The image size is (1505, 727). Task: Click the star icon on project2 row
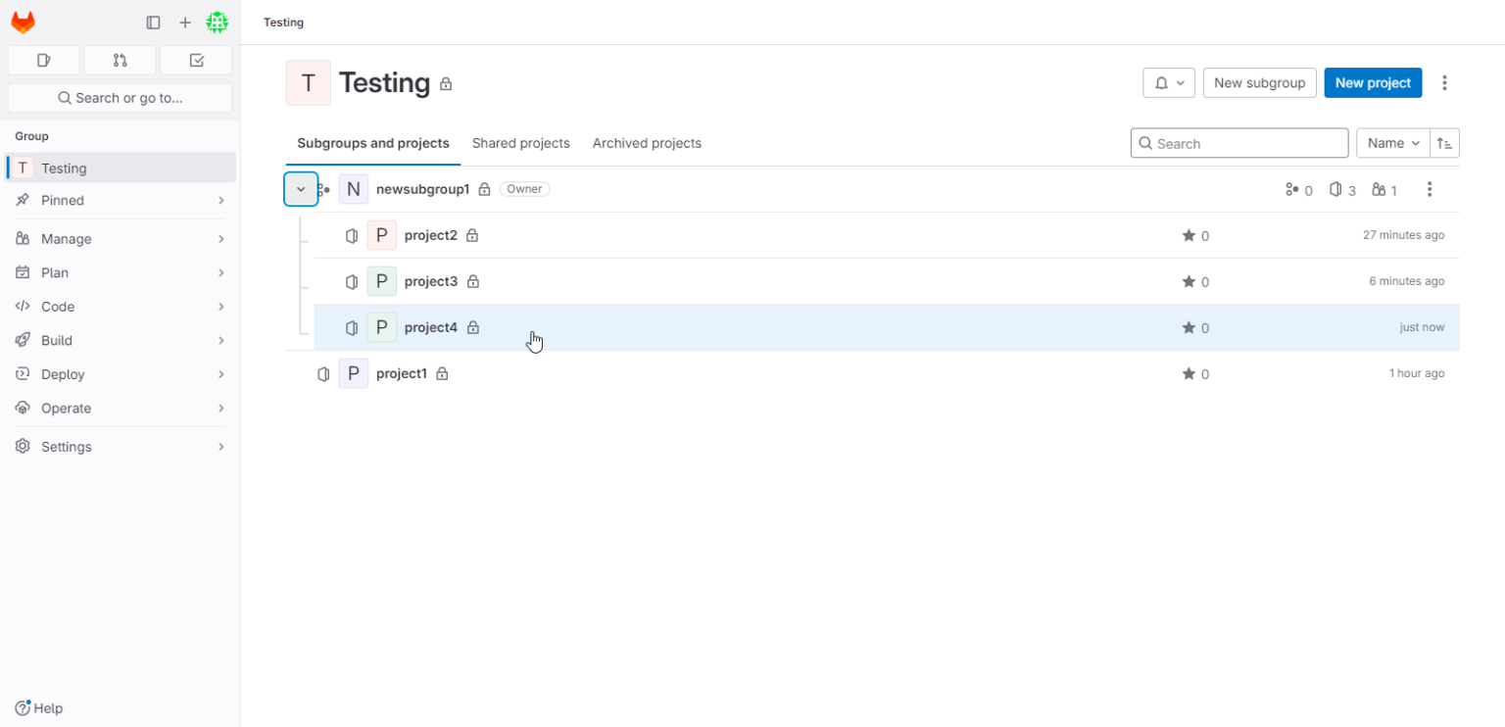pos(1189,235)
